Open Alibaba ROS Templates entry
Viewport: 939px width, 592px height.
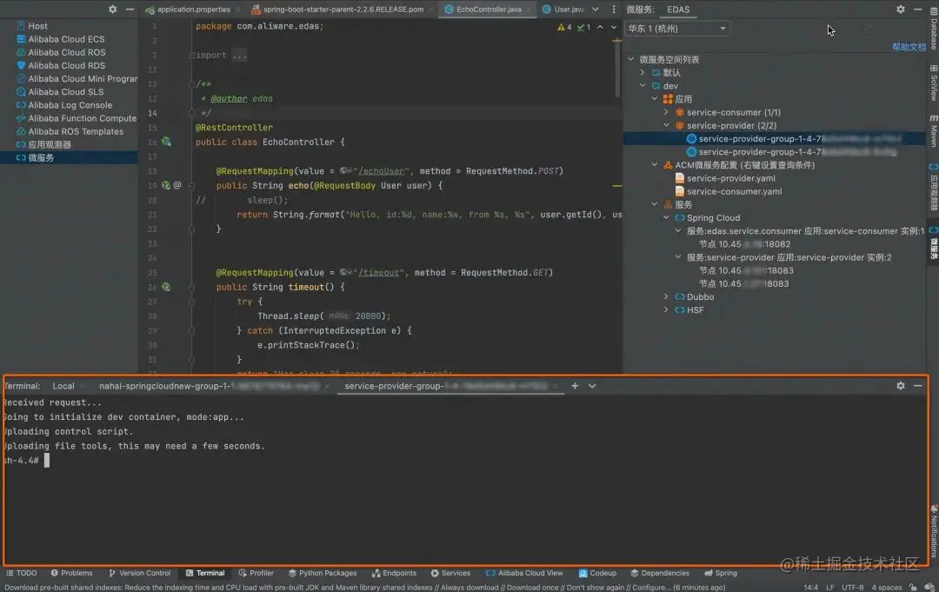70,131
